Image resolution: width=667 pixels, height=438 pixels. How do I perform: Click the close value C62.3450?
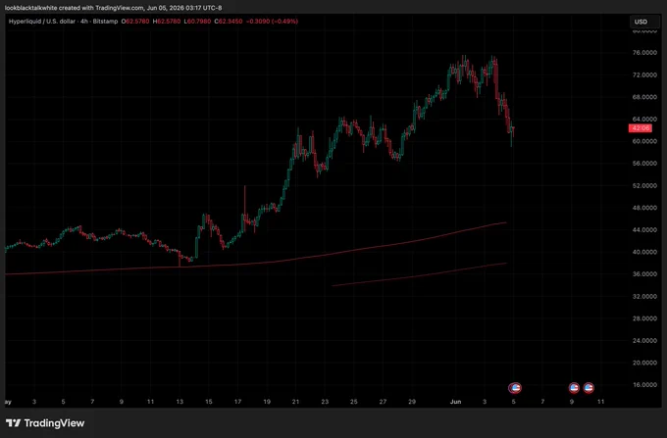229,22
